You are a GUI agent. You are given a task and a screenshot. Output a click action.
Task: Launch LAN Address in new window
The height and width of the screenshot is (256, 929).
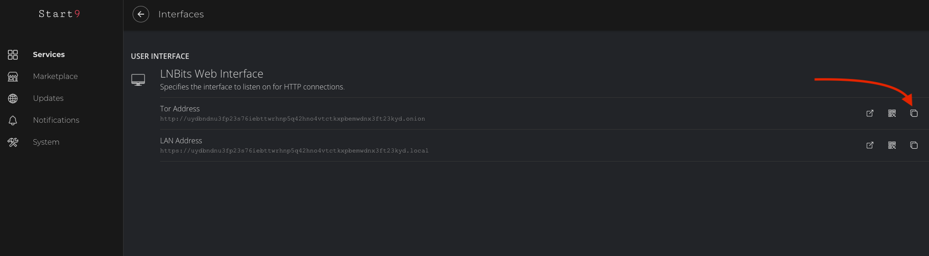tap(870, 145)
